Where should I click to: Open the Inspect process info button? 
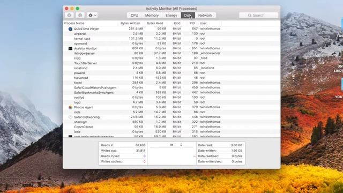[80, 16]
